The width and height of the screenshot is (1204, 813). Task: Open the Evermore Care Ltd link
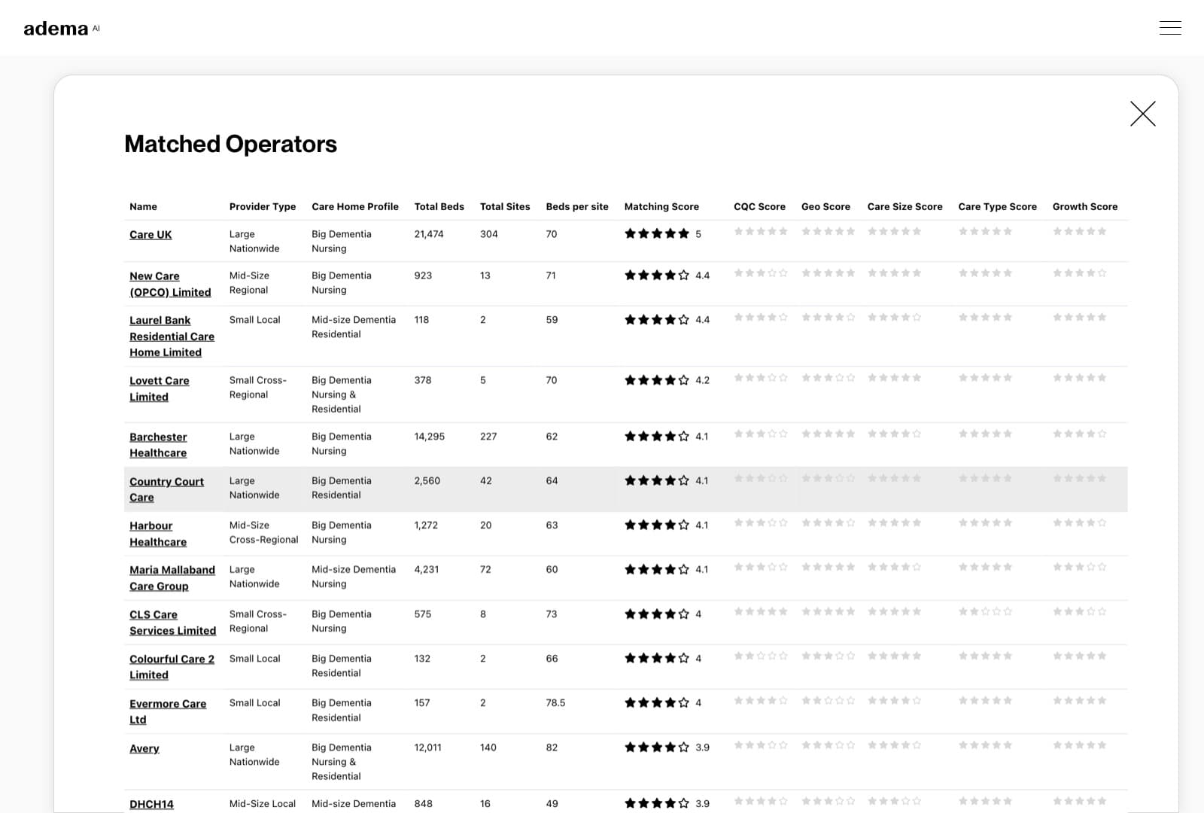(x=168, y=711)
